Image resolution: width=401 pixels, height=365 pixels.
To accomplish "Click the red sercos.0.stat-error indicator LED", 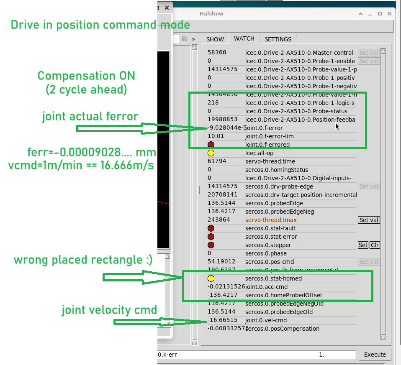I will tap(211, 237).
